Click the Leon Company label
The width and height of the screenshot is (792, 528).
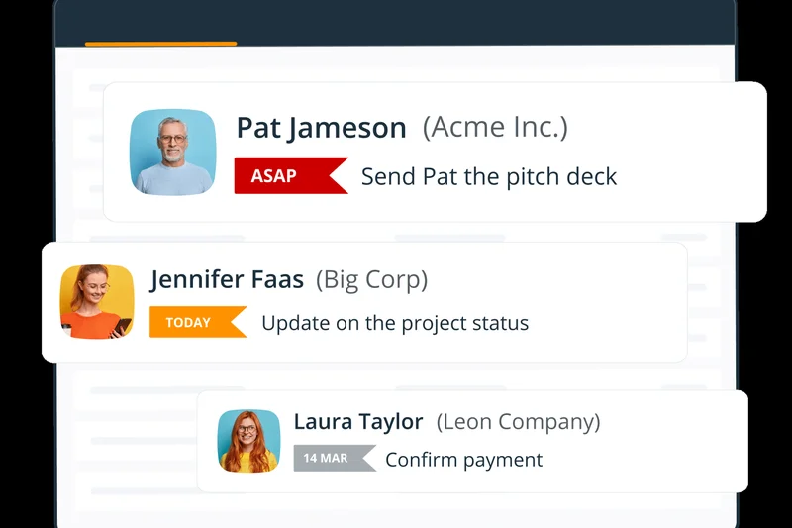pos(519,422)
